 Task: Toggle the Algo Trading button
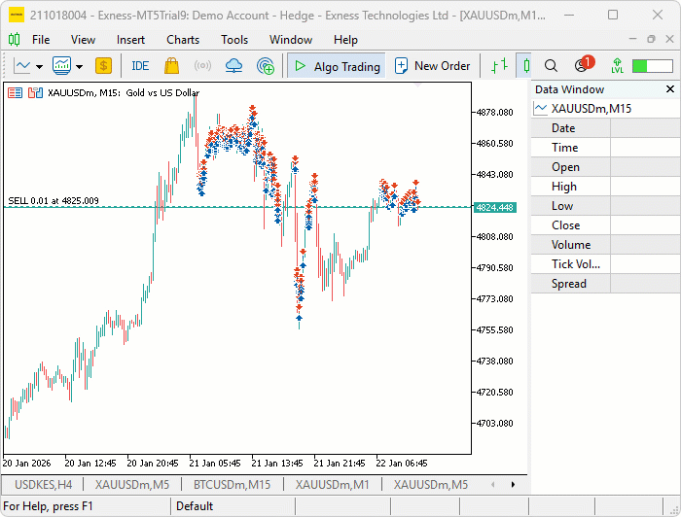(x=337, y=66)
